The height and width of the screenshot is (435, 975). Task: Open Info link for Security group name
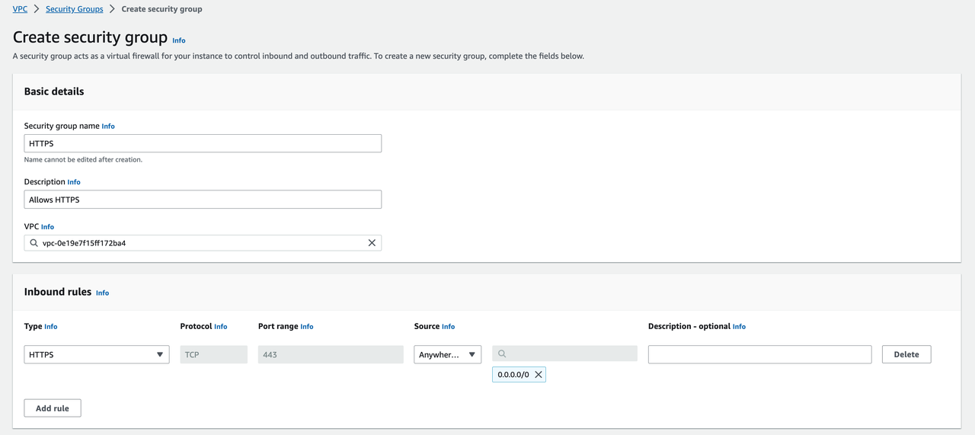click(108, 126)
